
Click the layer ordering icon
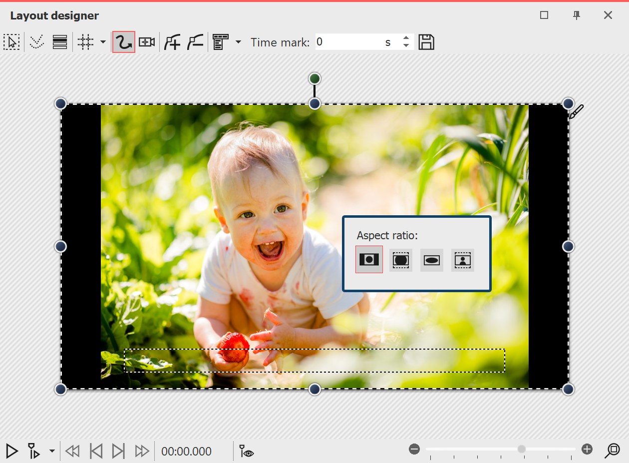coord(59,42)
